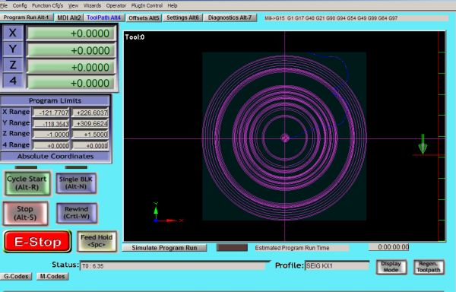
Task: Click the Z axis zero button
Action: (13, 65)
